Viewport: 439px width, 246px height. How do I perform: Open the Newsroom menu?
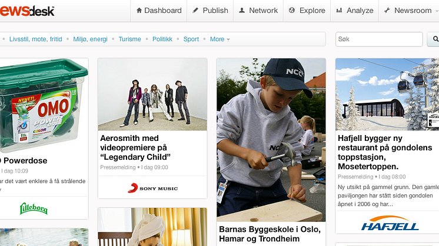tap(409, 11)
